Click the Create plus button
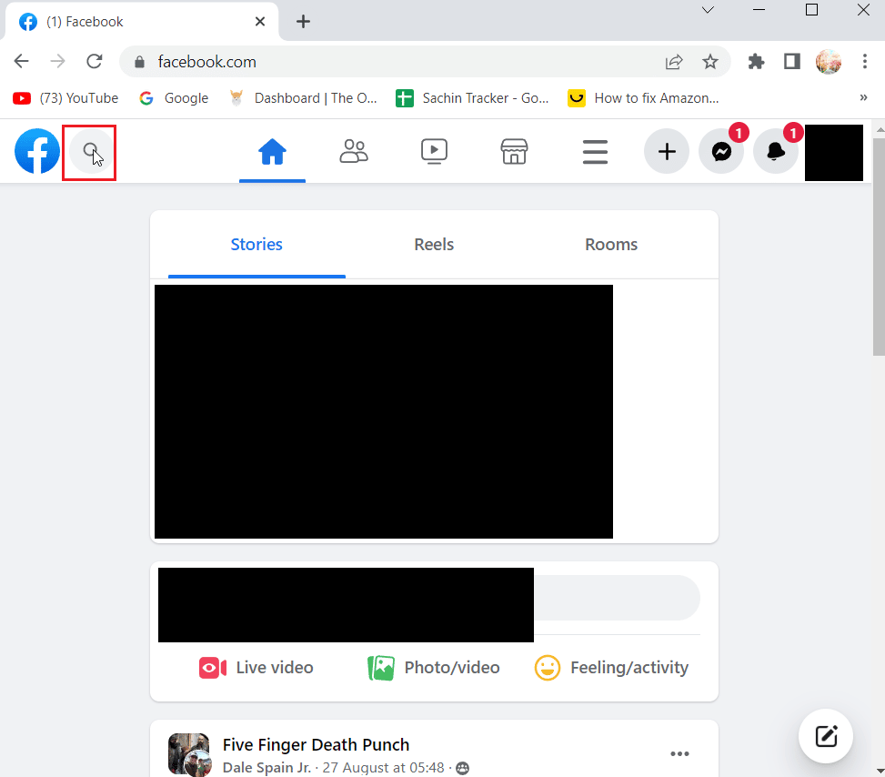Image resolution: width=885 pixels, height=777 pixels. point(667,151)
